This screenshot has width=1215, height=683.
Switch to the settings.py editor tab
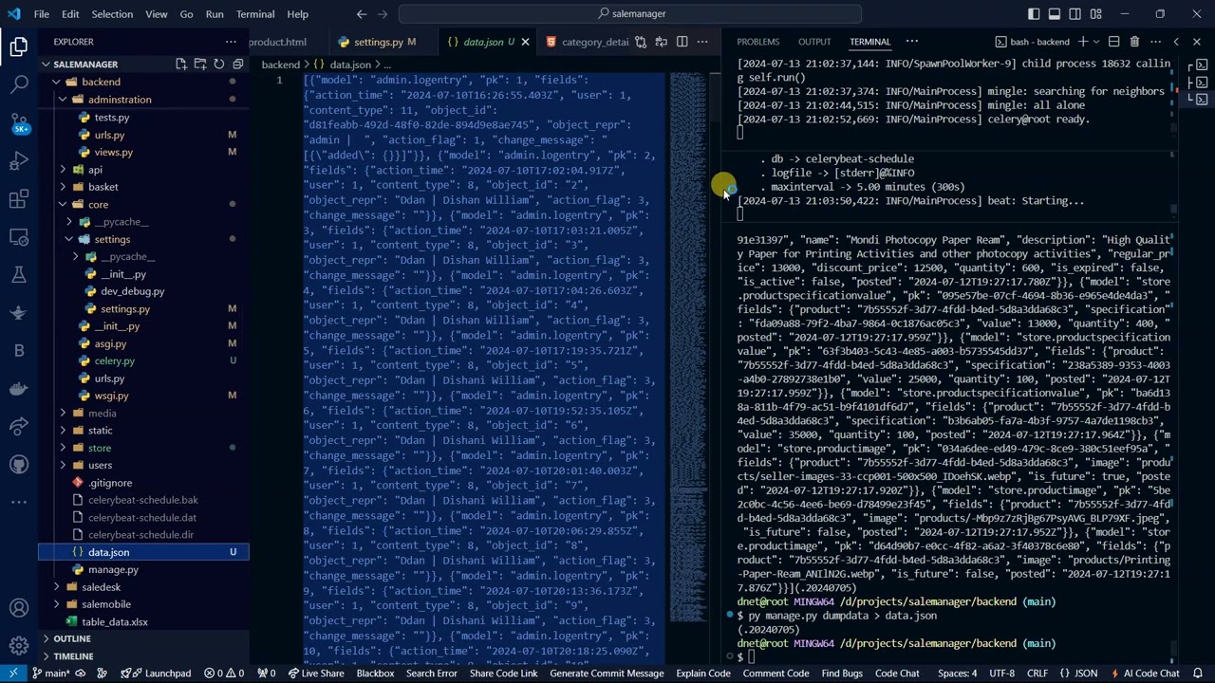379,42
